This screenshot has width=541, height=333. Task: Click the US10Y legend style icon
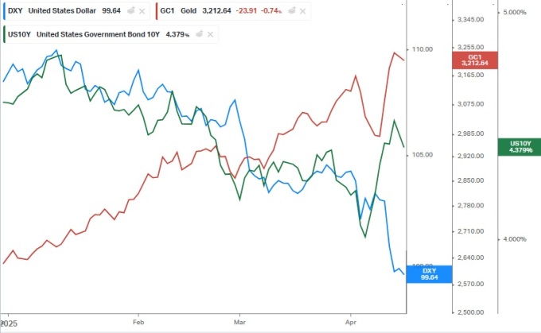click(x=199, y=34)
